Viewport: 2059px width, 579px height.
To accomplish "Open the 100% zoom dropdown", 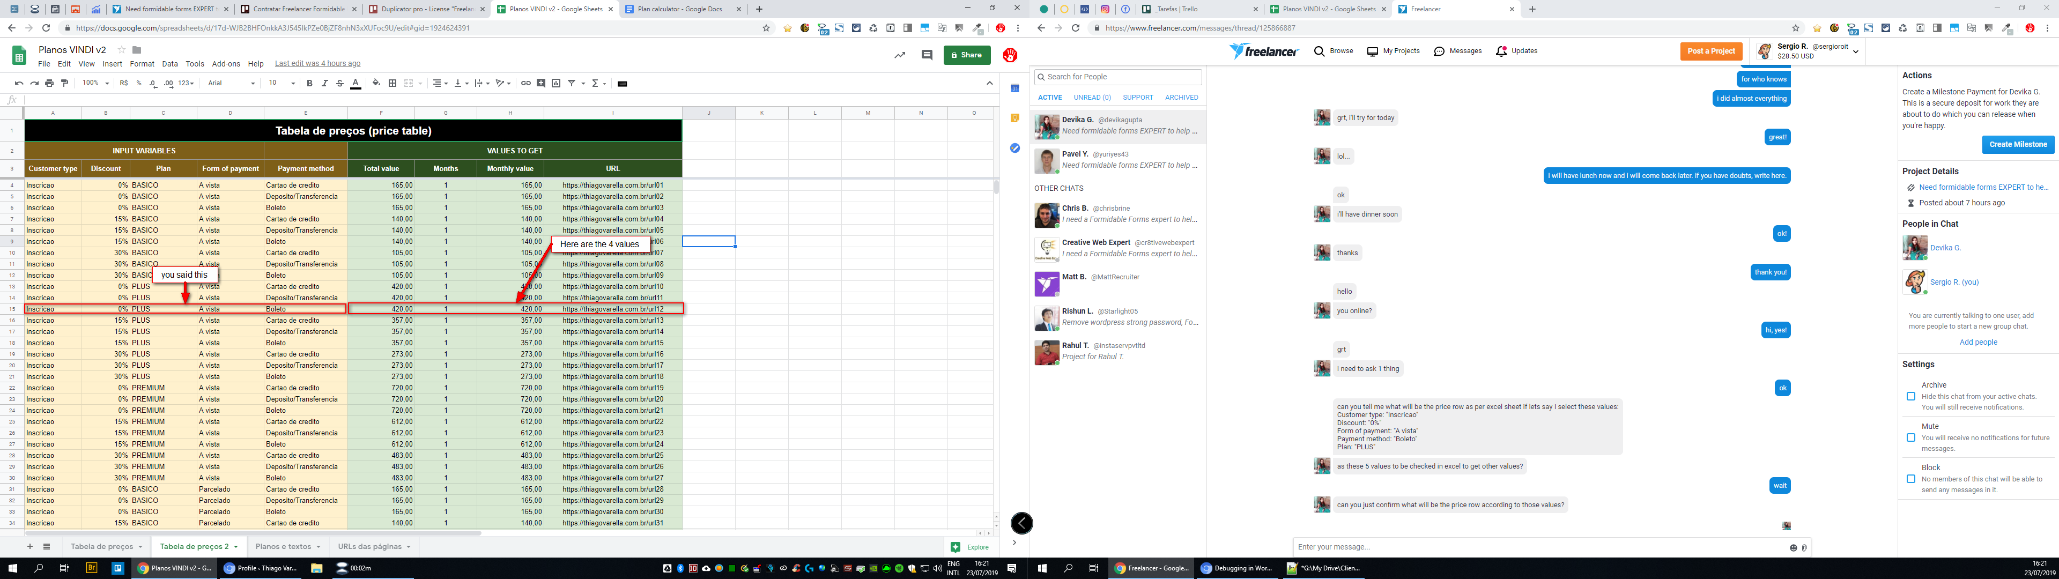I will (x=95, y=83).
